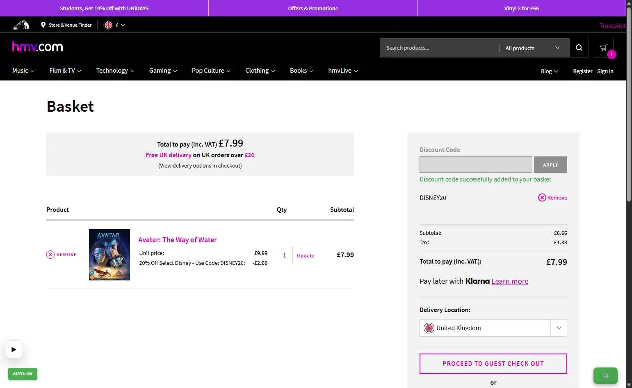Open the All products search category dropdown

pyautogui.click(x=532, y=48)
